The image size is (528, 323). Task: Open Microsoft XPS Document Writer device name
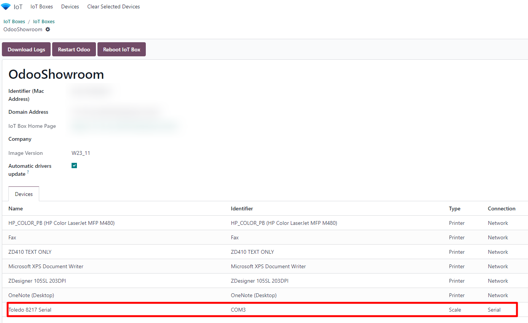coord(46,266)
